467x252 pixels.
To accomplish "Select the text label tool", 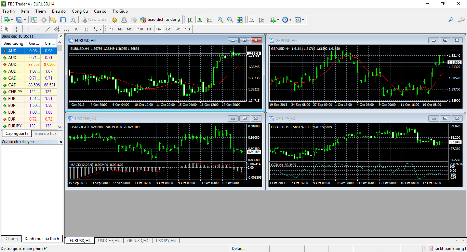I will pyautogui.click(x=85, y=29).
